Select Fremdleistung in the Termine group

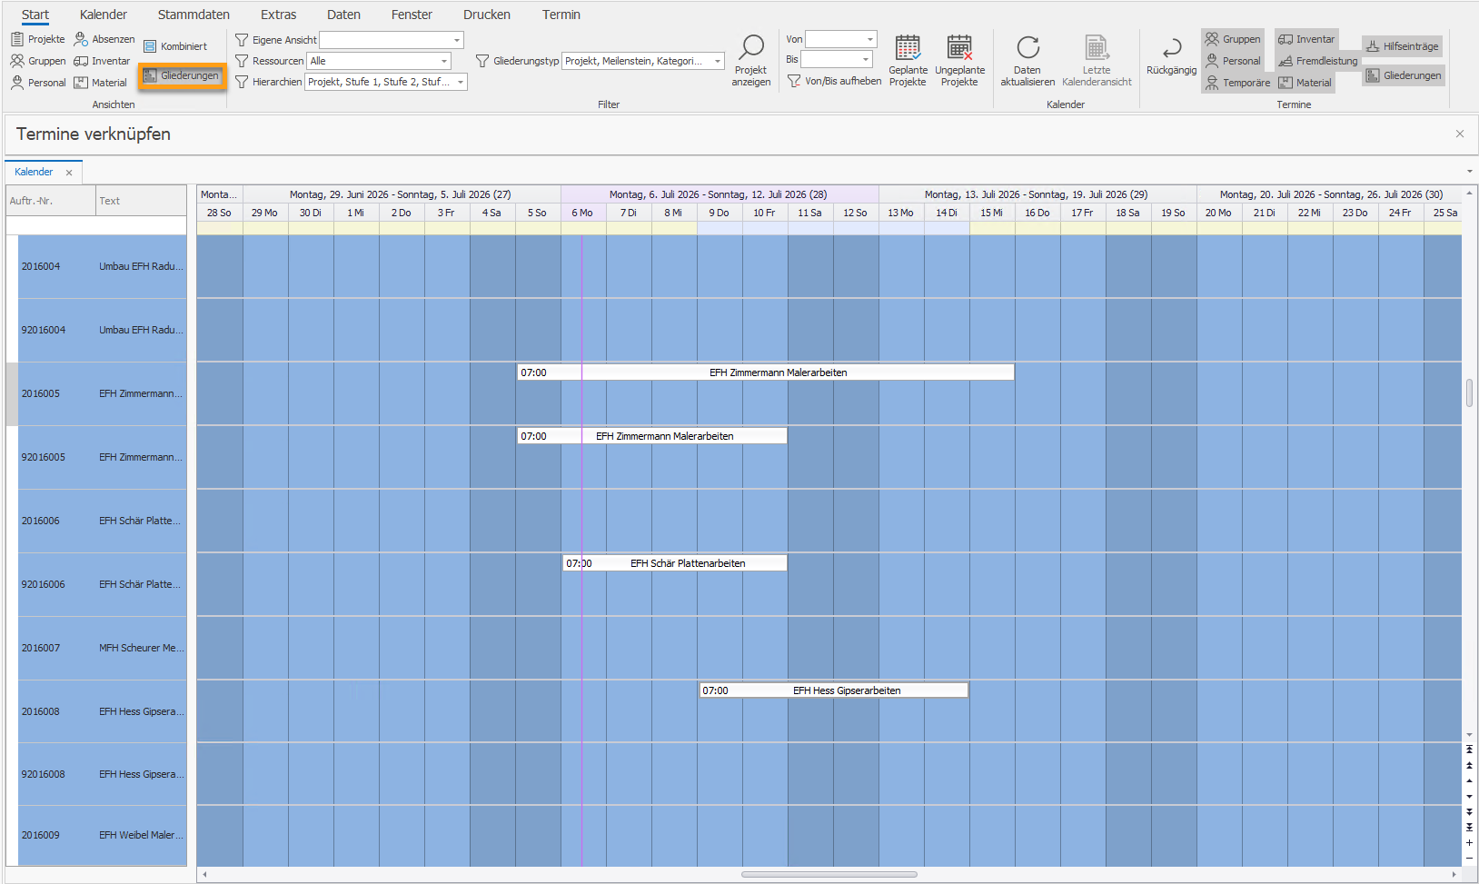click(x=1317, y=61)
